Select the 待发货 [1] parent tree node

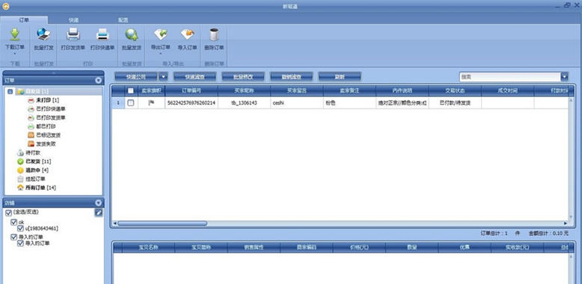pyautogui.click(x=37, y=91)
